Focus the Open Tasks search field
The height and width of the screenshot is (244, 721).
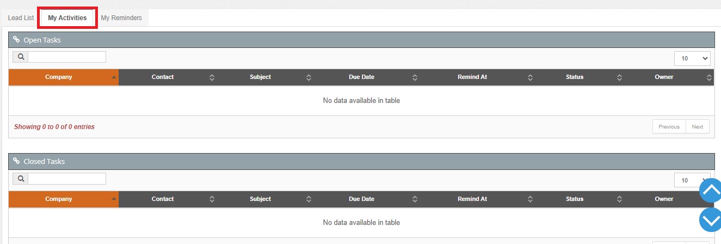click(66, 57)
